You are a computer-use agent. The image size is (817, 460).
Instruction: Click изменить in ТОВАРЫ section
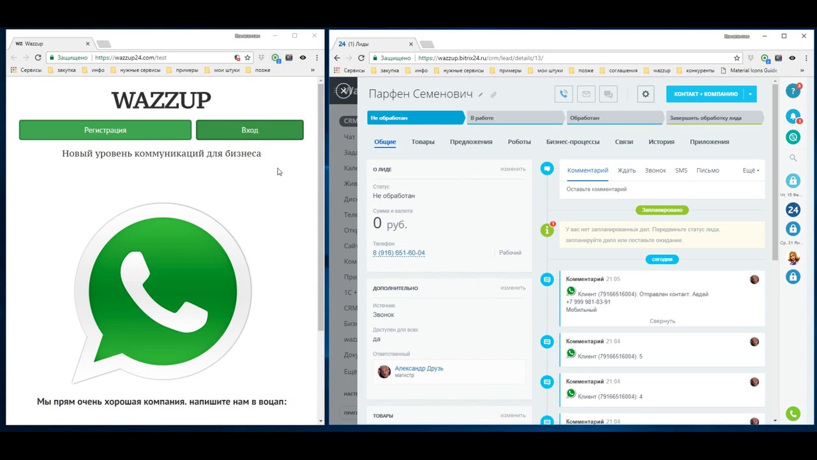(513, 416)
